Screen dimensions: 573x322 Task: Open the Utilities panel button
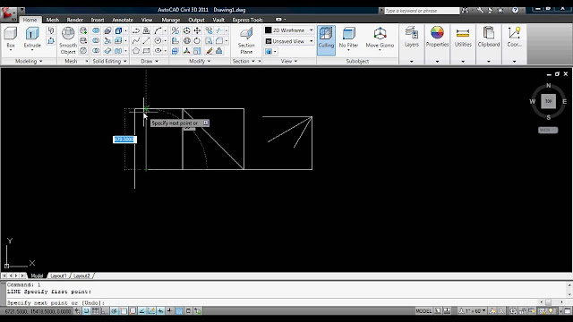(463, 38)
